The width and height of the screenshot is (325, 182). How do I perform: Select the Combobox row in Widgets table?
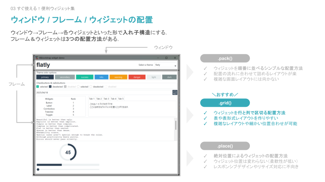click(49, 109)
